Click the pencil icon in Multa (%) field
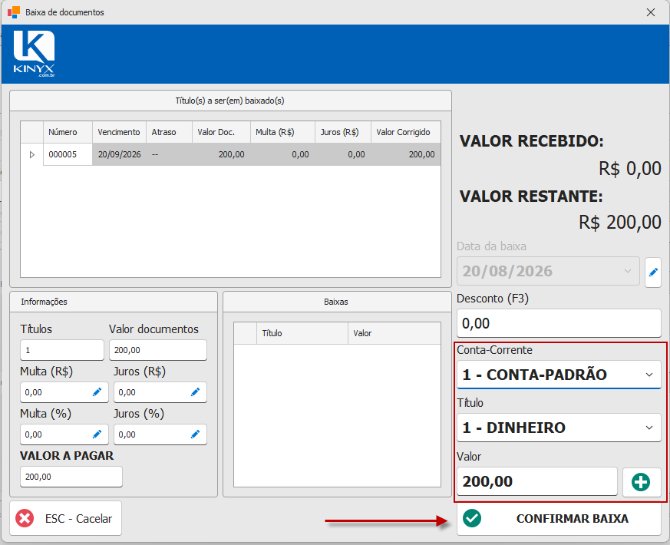The image size is (670, 545). coord(97,434)
